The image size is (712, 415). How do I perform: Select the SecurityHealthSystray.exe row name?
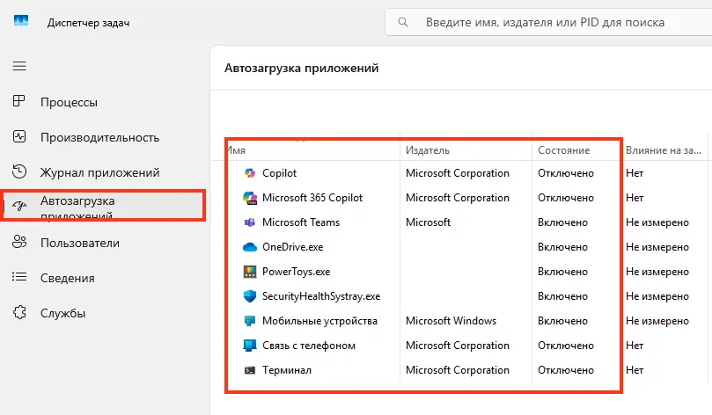click(321, 296)
